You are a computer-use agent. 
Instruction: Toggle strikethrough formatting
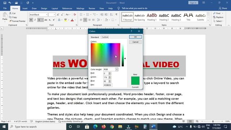(x=46, y=20)
